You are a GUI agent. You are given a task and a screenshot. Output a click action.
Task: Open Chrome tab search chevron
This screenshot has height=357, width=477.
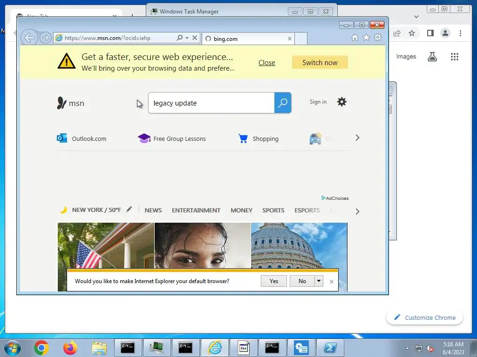pos(416,16)
